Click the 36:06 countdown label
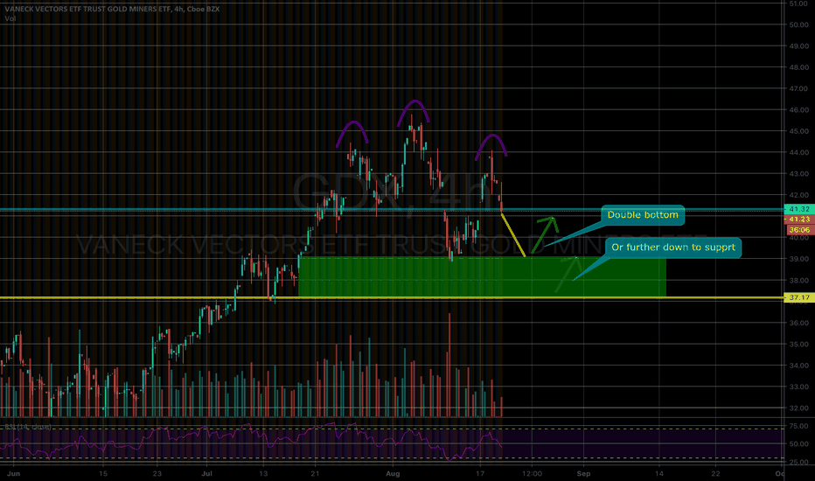The width and height of the screenshot is (815, 481). (x=799, y=230)
